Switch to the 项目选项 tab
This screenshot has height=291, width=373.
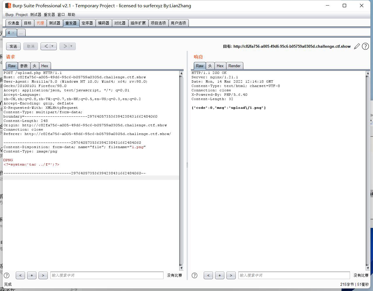158,23
